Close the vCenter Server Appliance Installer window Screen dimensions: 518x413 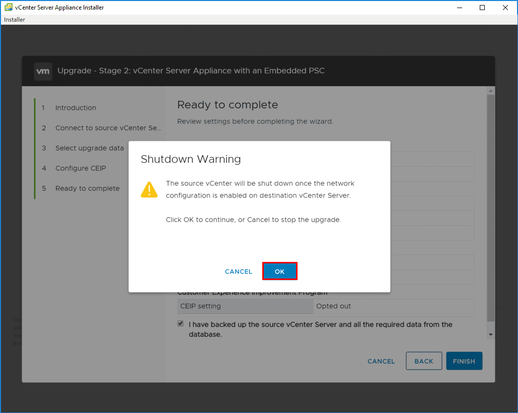[x=505, y=8]
